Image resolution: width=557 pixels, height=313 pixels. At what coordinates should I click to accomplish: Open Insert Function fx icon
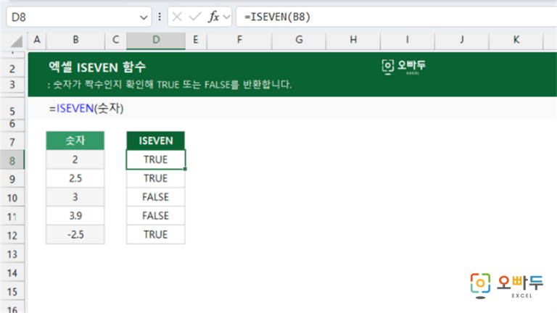pyautogui.click(x=213, y=17)
